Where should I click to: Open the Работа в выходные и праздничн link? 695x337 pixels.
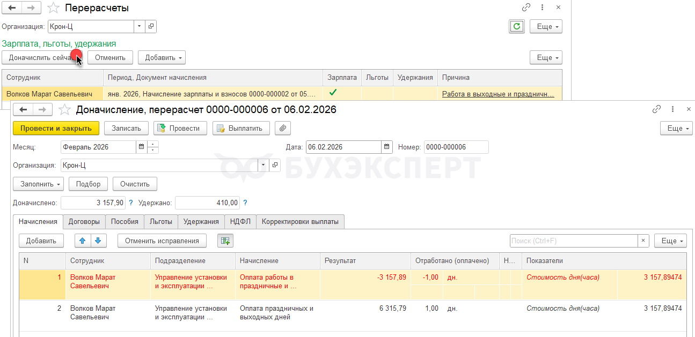(498, 94)
